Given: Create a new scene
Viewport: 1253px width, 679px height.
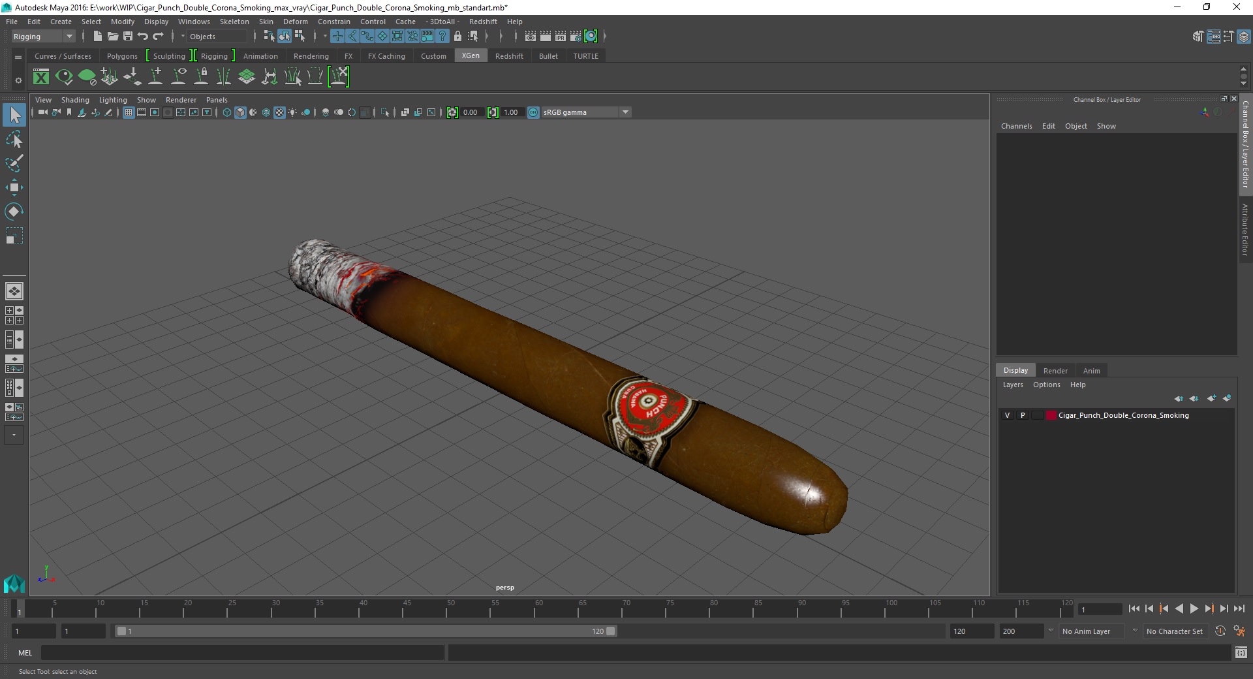Looking at the screenshot, I should tap(97, 37).
